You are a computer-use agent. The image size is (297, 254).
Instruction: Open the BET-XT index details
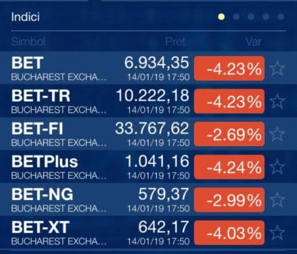tap(148, 232)
